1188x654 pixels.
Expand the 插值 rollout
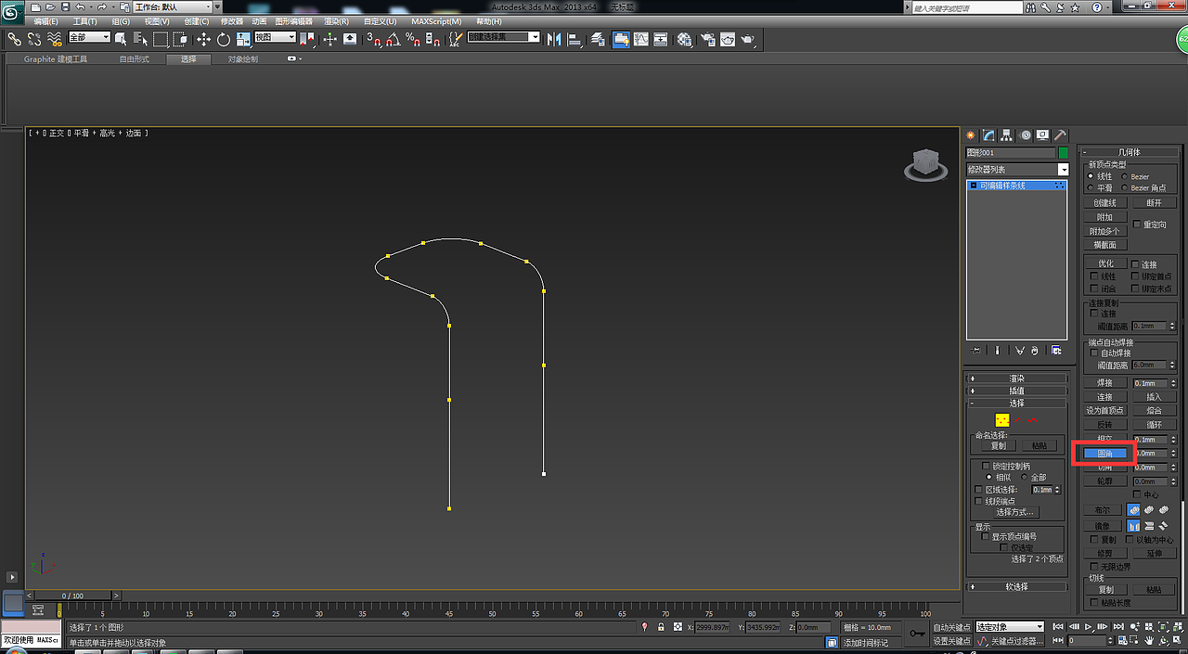click(x=1017, y=391)
